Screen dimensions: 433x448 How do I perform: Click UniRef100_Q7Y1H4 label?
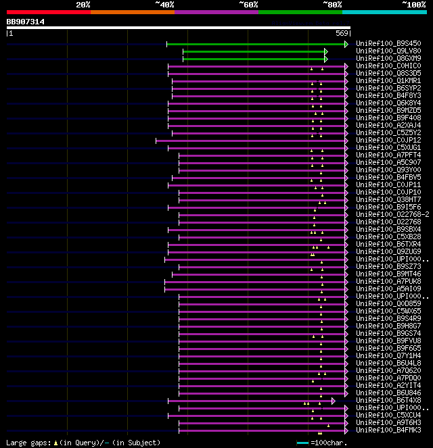388,355
